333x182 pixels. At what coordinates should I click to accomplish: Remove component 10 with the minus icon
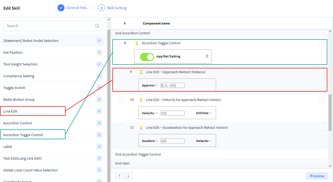coord(322,100)
